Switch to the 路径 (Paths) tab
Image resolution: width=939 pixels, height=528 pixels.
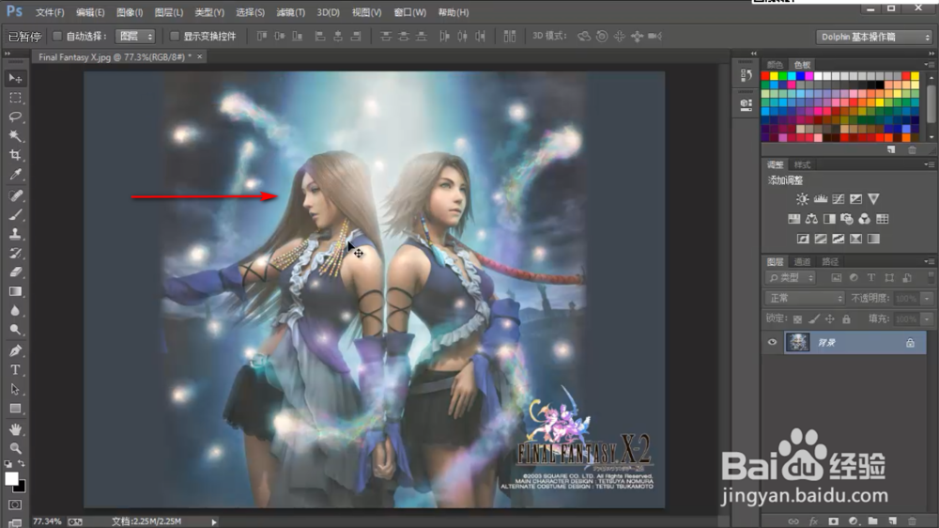click(x=830, y=261)
